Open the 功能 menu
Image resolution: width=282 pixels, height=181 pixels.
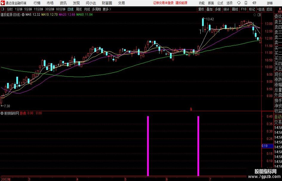[202, 3]
